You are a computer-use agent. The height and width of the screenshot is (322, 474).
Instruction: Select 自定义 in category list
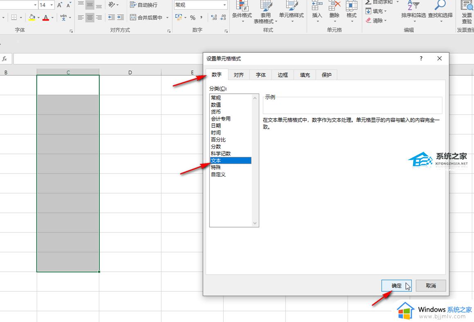(231, 174)
